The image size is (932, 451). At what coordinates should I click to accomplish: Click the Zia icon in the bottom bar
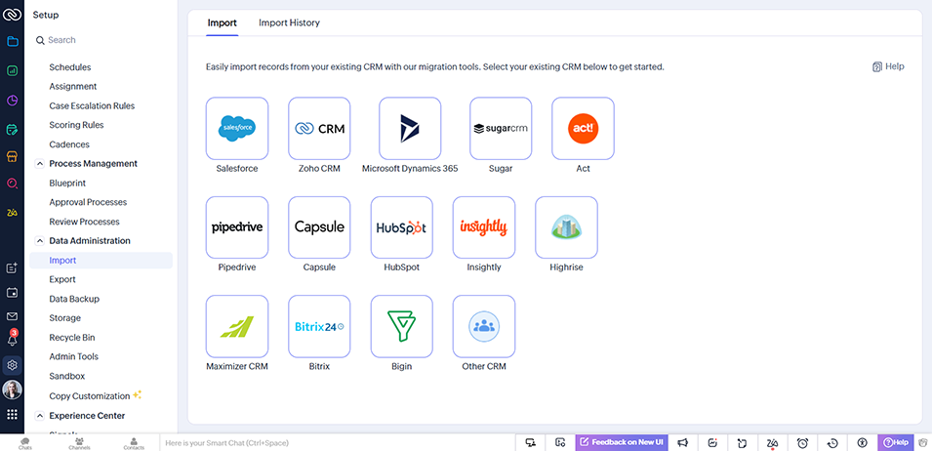(x=772, y=442)
